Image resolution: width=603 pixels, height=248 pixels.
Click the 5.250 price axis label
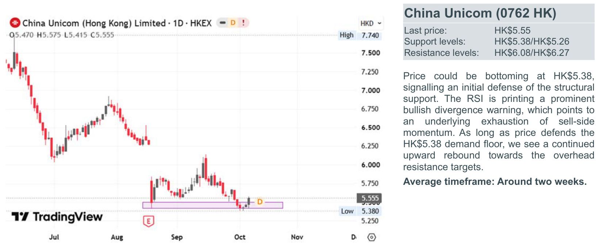pyautogui.click(x=370, y=221)
